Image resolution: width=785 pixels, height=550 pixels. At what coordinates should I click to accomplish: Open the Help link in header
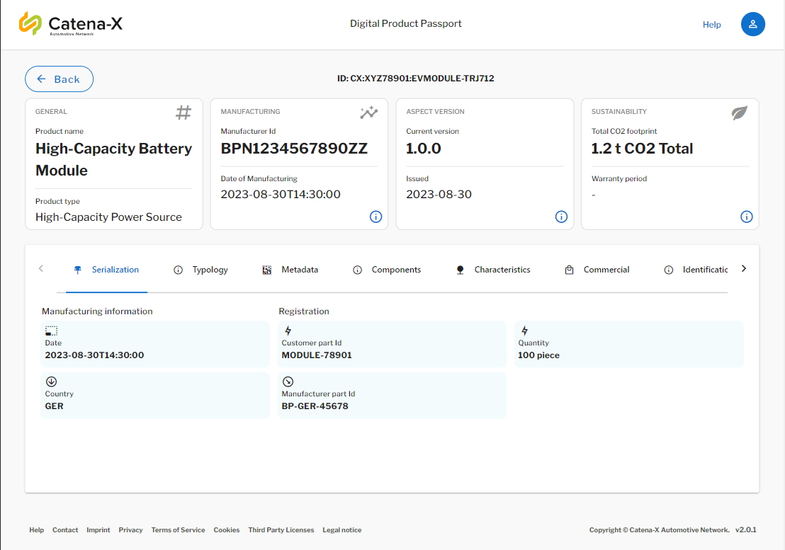711,25
